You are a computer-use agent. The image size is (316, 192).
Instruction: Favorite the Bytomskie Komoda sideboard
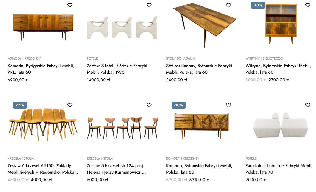tap(228, 105)
